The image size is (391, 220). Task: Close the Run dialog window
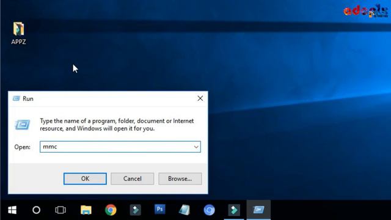tap(200, 98)
